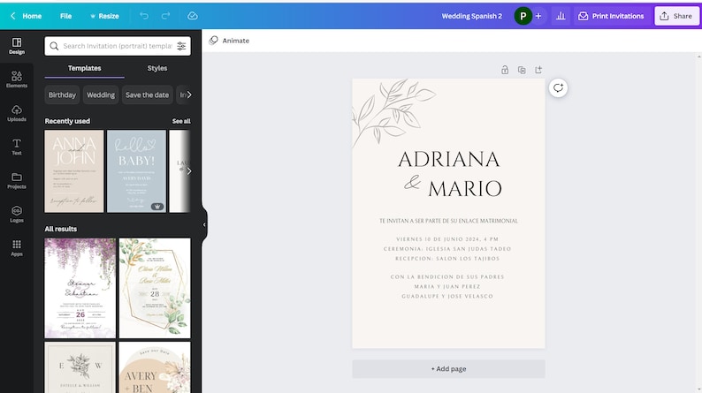Focus the template search field
Image resolution: width=702 pixels, height=393 pixels.
(118, 46)
